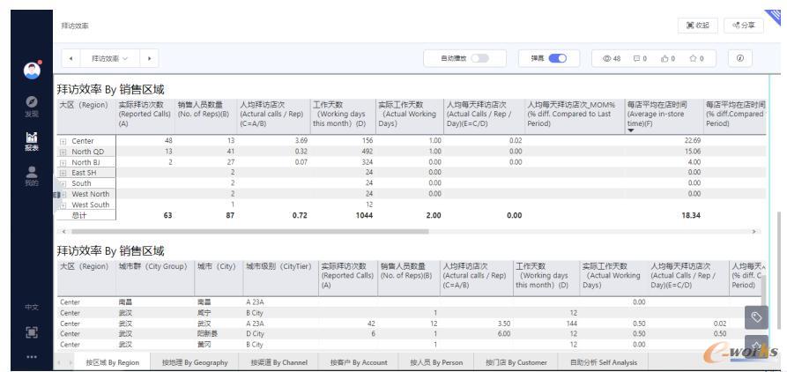Expand the North QD region row
Image resolution: width=787 pixels, height=372 pixels.
tap(62, 150)
